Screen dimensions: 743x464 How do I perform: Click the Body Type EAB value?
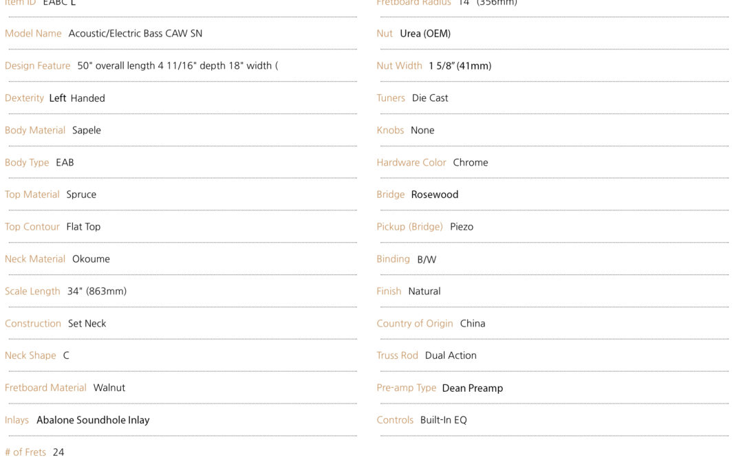click(65, 162)
